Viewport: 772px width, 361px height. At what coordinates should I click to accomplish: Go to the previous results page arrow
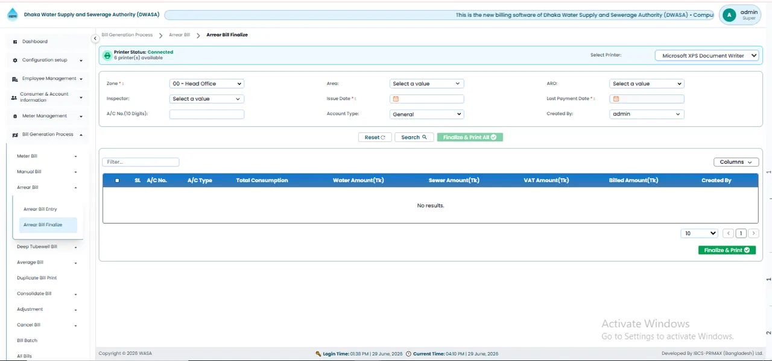[729, 233]
